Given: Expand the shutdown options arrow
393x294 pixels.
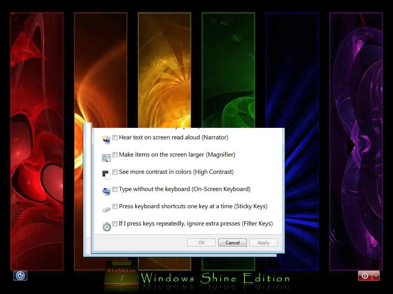Looking at the screenshot, I should (376, 276).
